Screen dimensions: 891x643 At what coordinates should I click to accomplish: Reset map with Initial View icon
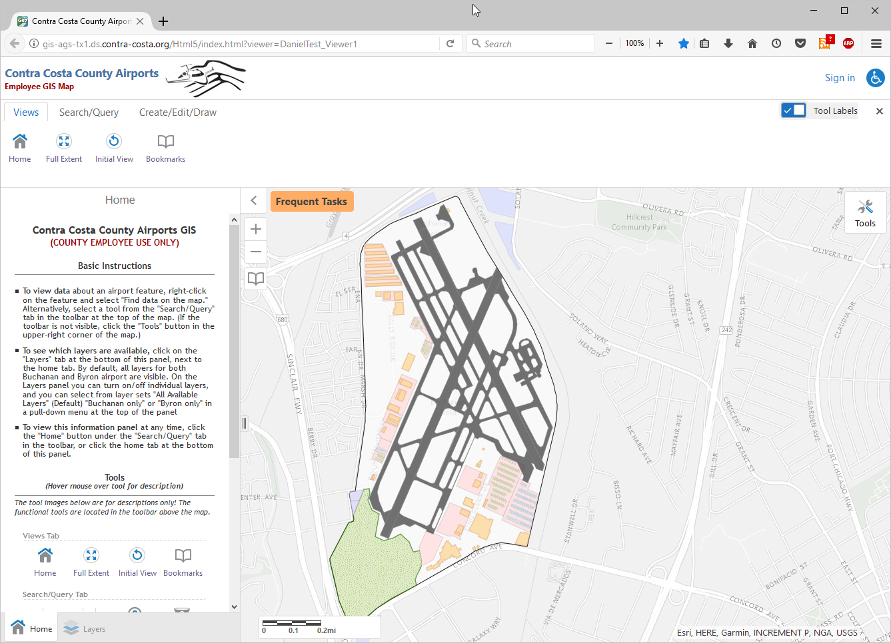(x=114, y=148)
